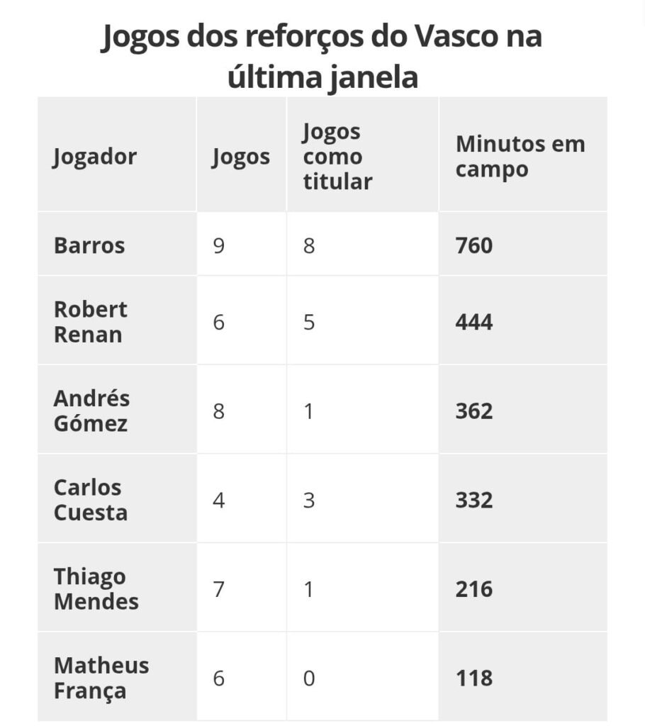Image resolution: width=645 pixels, height=726 pixels.
Task: Click Matheus França's 118 minutes value
Action: 474,678
